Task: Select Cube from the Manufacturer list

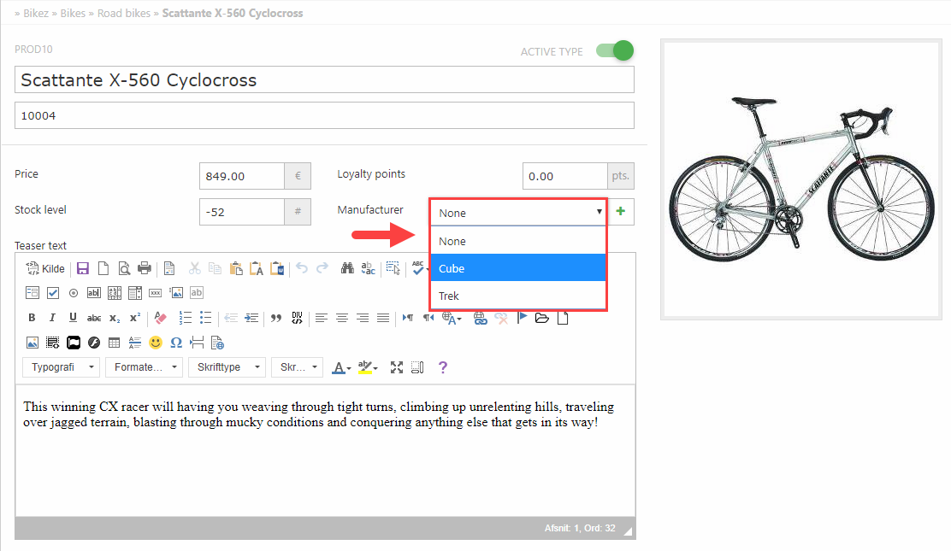Action: point(518,268)
